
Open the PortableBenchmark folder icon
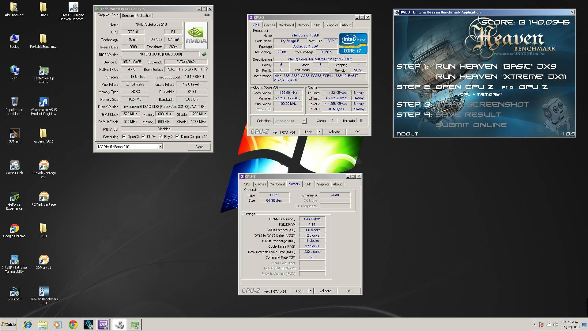point(43,41)
